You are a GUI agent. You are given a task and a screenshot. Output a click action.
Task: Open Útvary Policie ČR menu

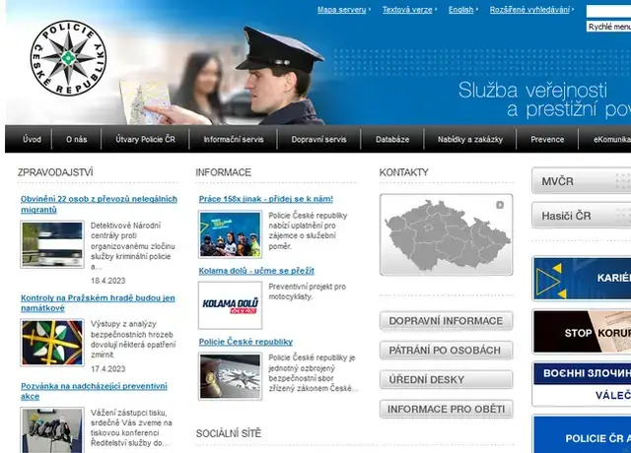(x=145, y=139)
